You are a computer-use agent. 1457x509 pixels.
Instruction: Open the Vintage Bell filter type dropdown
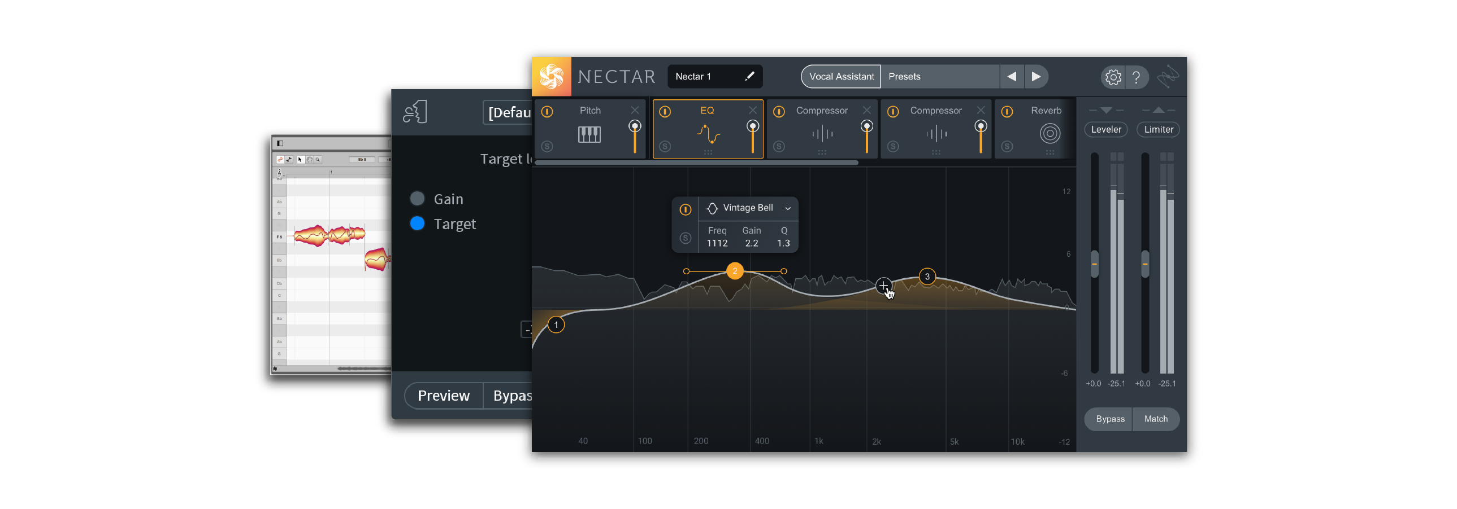tap(787, 208)
